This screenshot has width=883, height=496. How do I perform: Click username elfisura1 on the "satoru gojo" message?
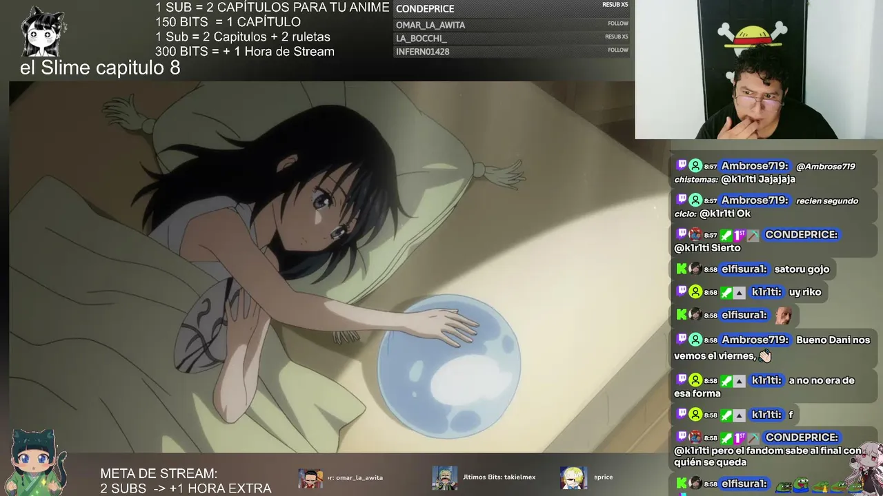point(744,269)
